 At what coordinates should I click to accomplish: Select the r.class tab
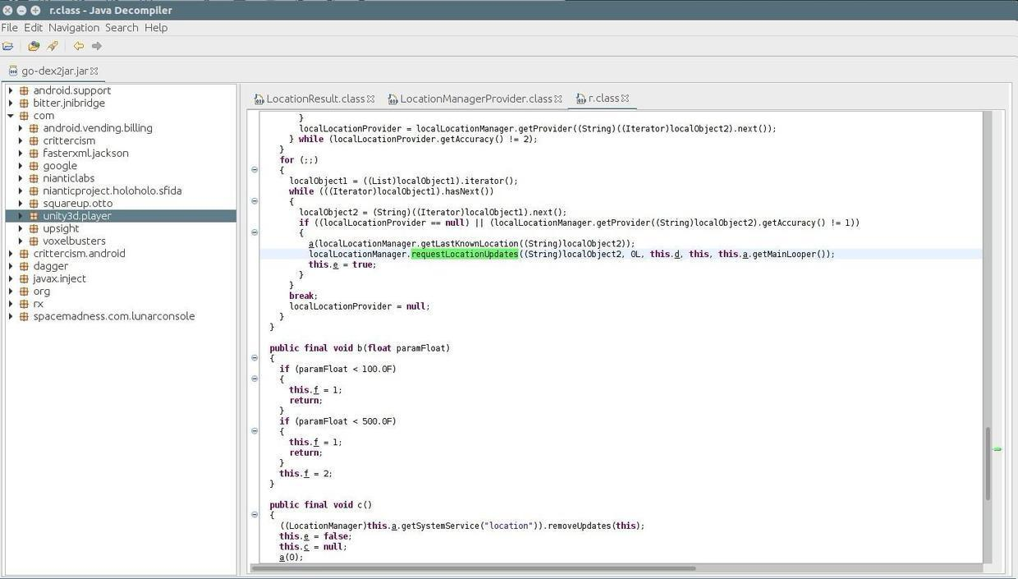coord(603,99)
